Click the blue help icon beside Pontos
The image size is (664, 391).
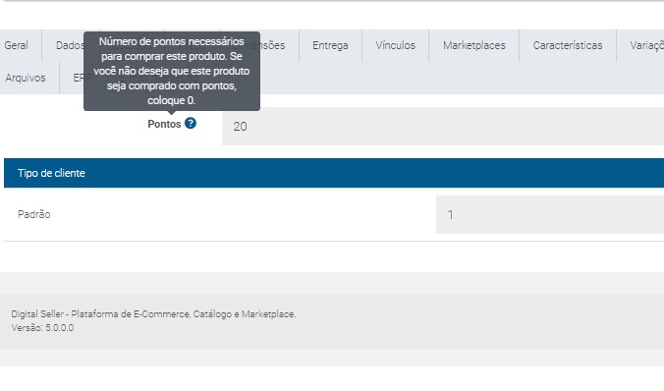click(x=191, y=123)
